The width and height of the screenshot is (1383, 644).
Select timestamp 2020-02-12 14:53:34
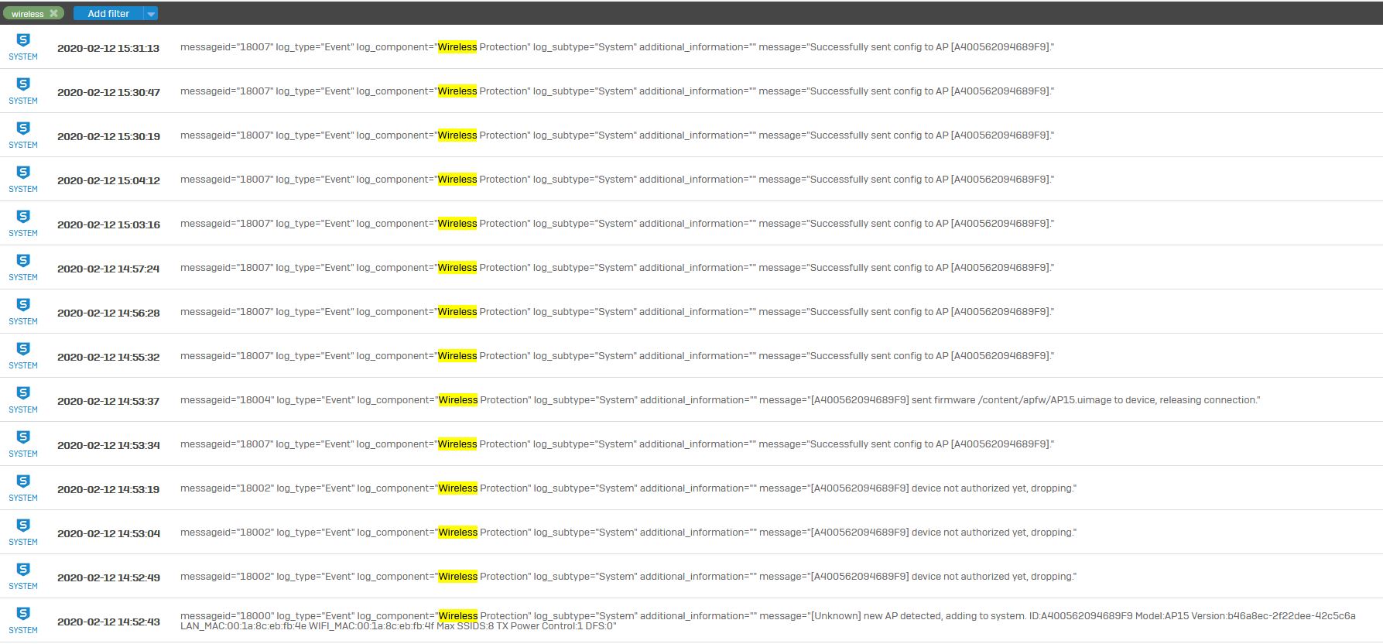[x=108, y=445]
